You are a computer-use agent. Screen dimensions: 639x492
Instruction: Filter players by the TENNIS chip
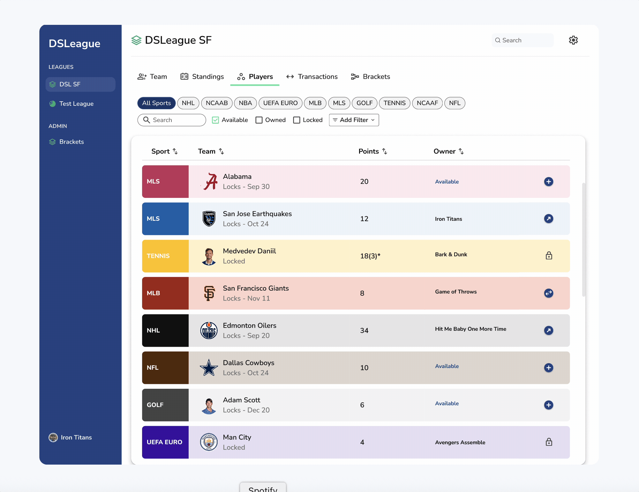(394, 103)
